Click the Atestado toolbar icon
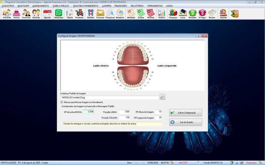 [131, 14]
